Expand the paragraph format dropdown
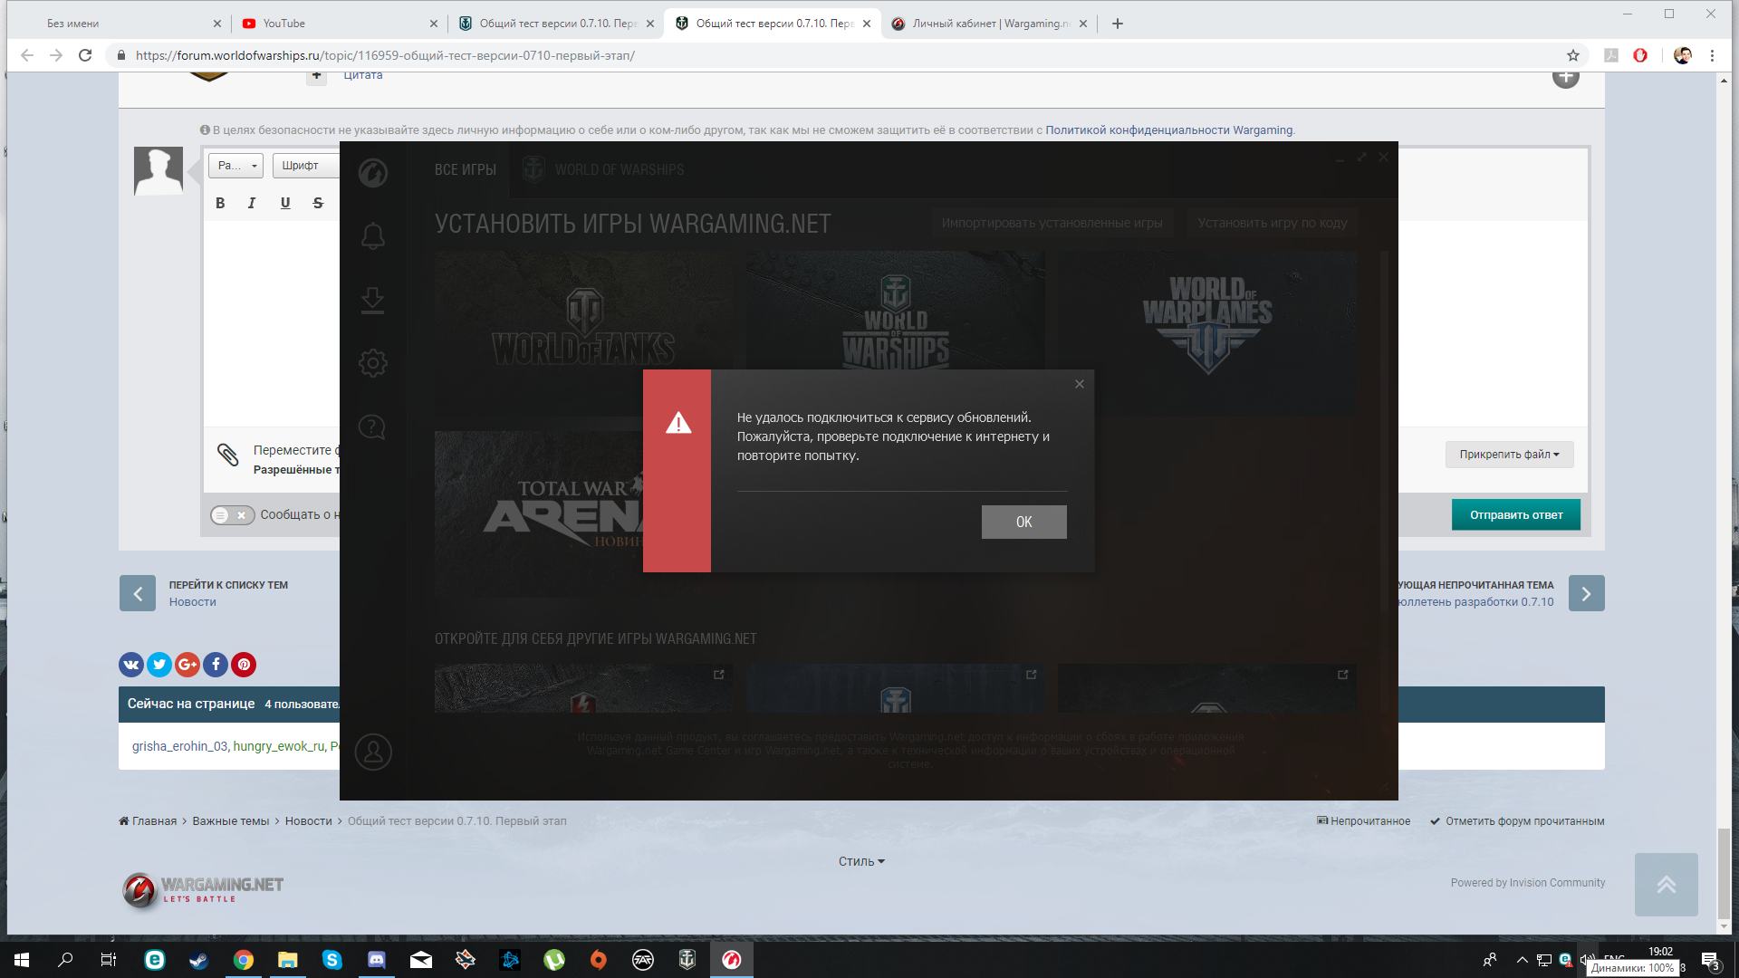This screenshot has width=1739, height=978. tap(236, 166)
